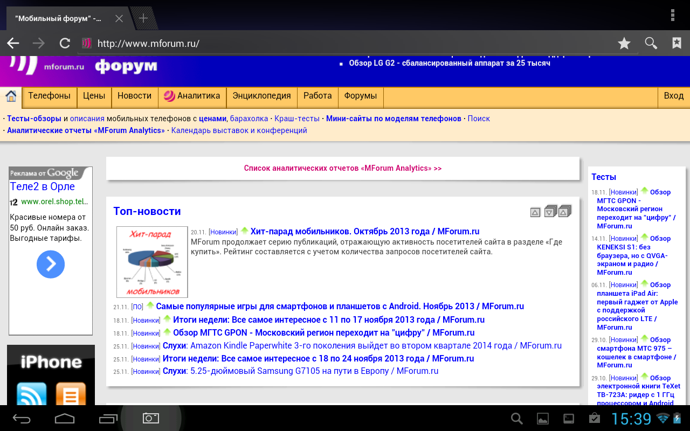Open the Тесты-обзоры link
The image size is (690, 431).
tap(34, 119)
